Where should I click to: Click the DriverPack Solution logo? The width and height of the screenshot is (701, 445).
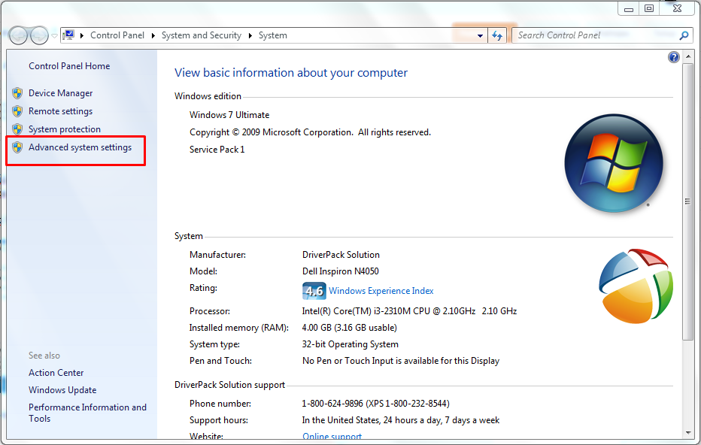pos(636,286)
